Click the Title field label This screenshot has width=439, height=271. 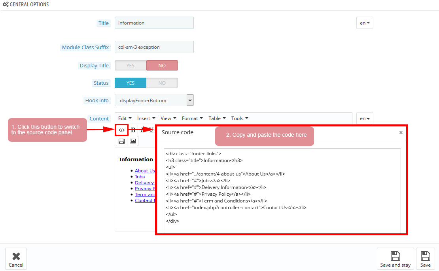pos(103,23)
